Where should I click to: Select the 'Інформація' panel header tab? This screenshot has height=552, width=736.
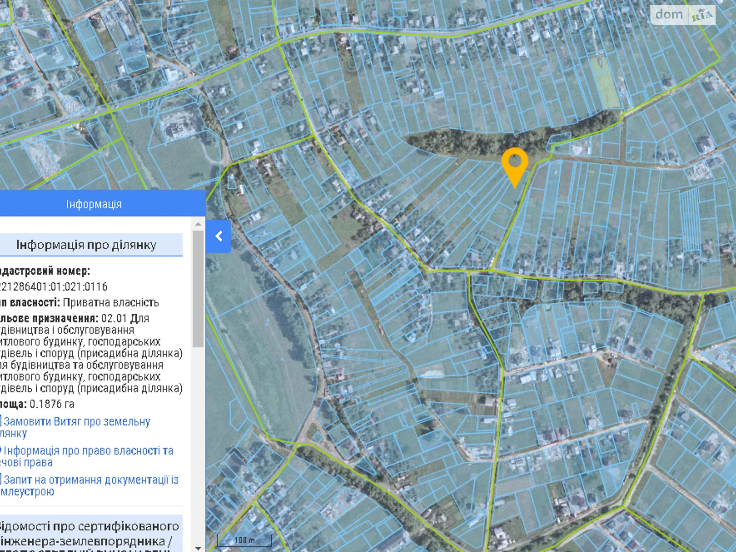[x=94, y=204]
